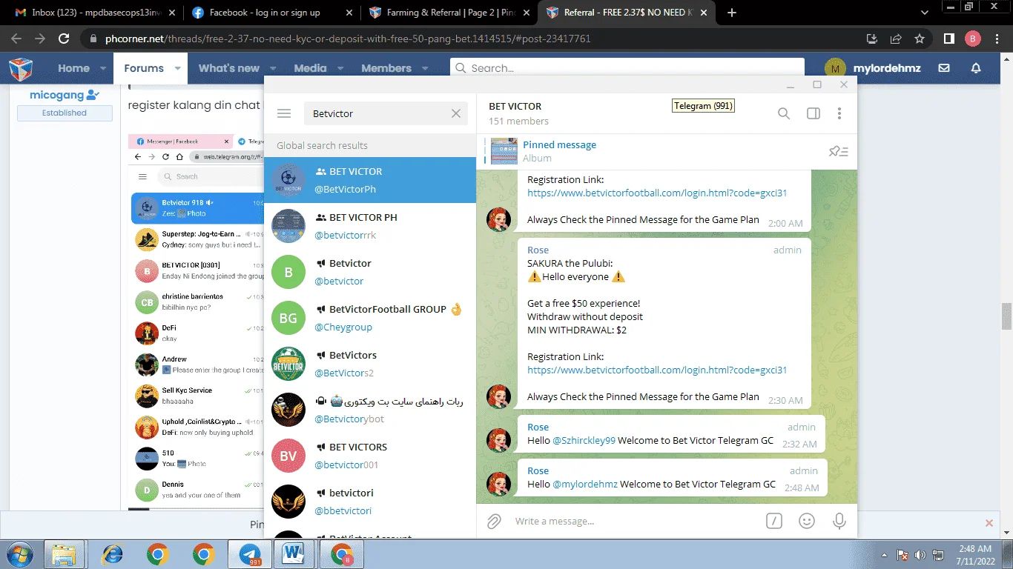Expand the Forums dropdown arrow
The width and height of the screenshot is (1013, 569).
178,68
